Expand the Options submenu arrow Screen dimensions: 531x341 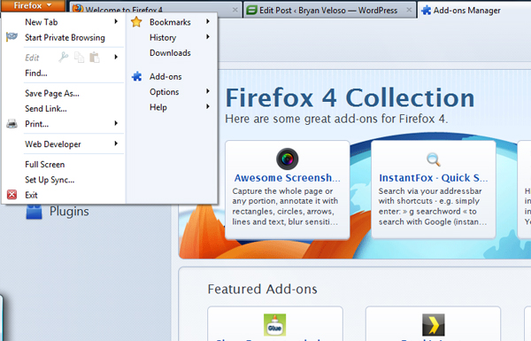pyautogui.click(x=208, y=91)
